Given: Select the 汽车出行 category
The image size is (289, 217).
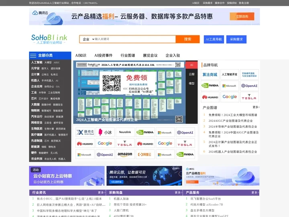Looking at the screenshot, I should 37,117.
